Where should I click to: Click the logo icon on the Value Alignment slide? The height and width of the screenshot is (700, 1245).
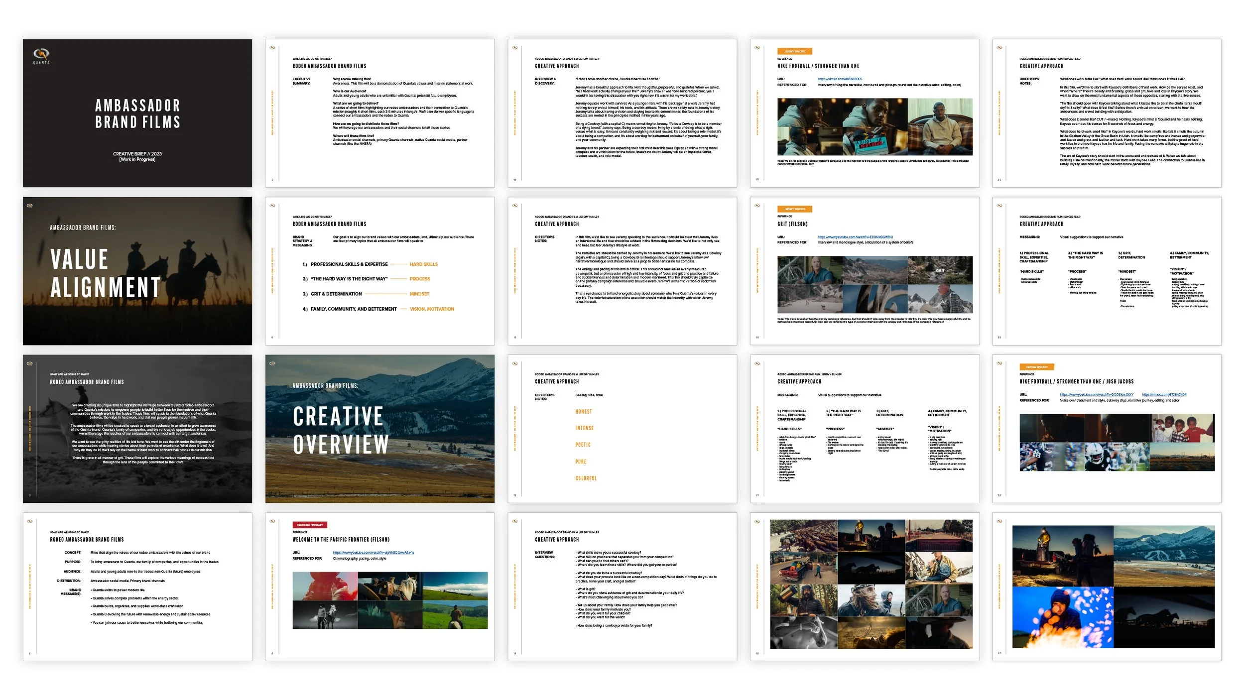pos(30,206)
